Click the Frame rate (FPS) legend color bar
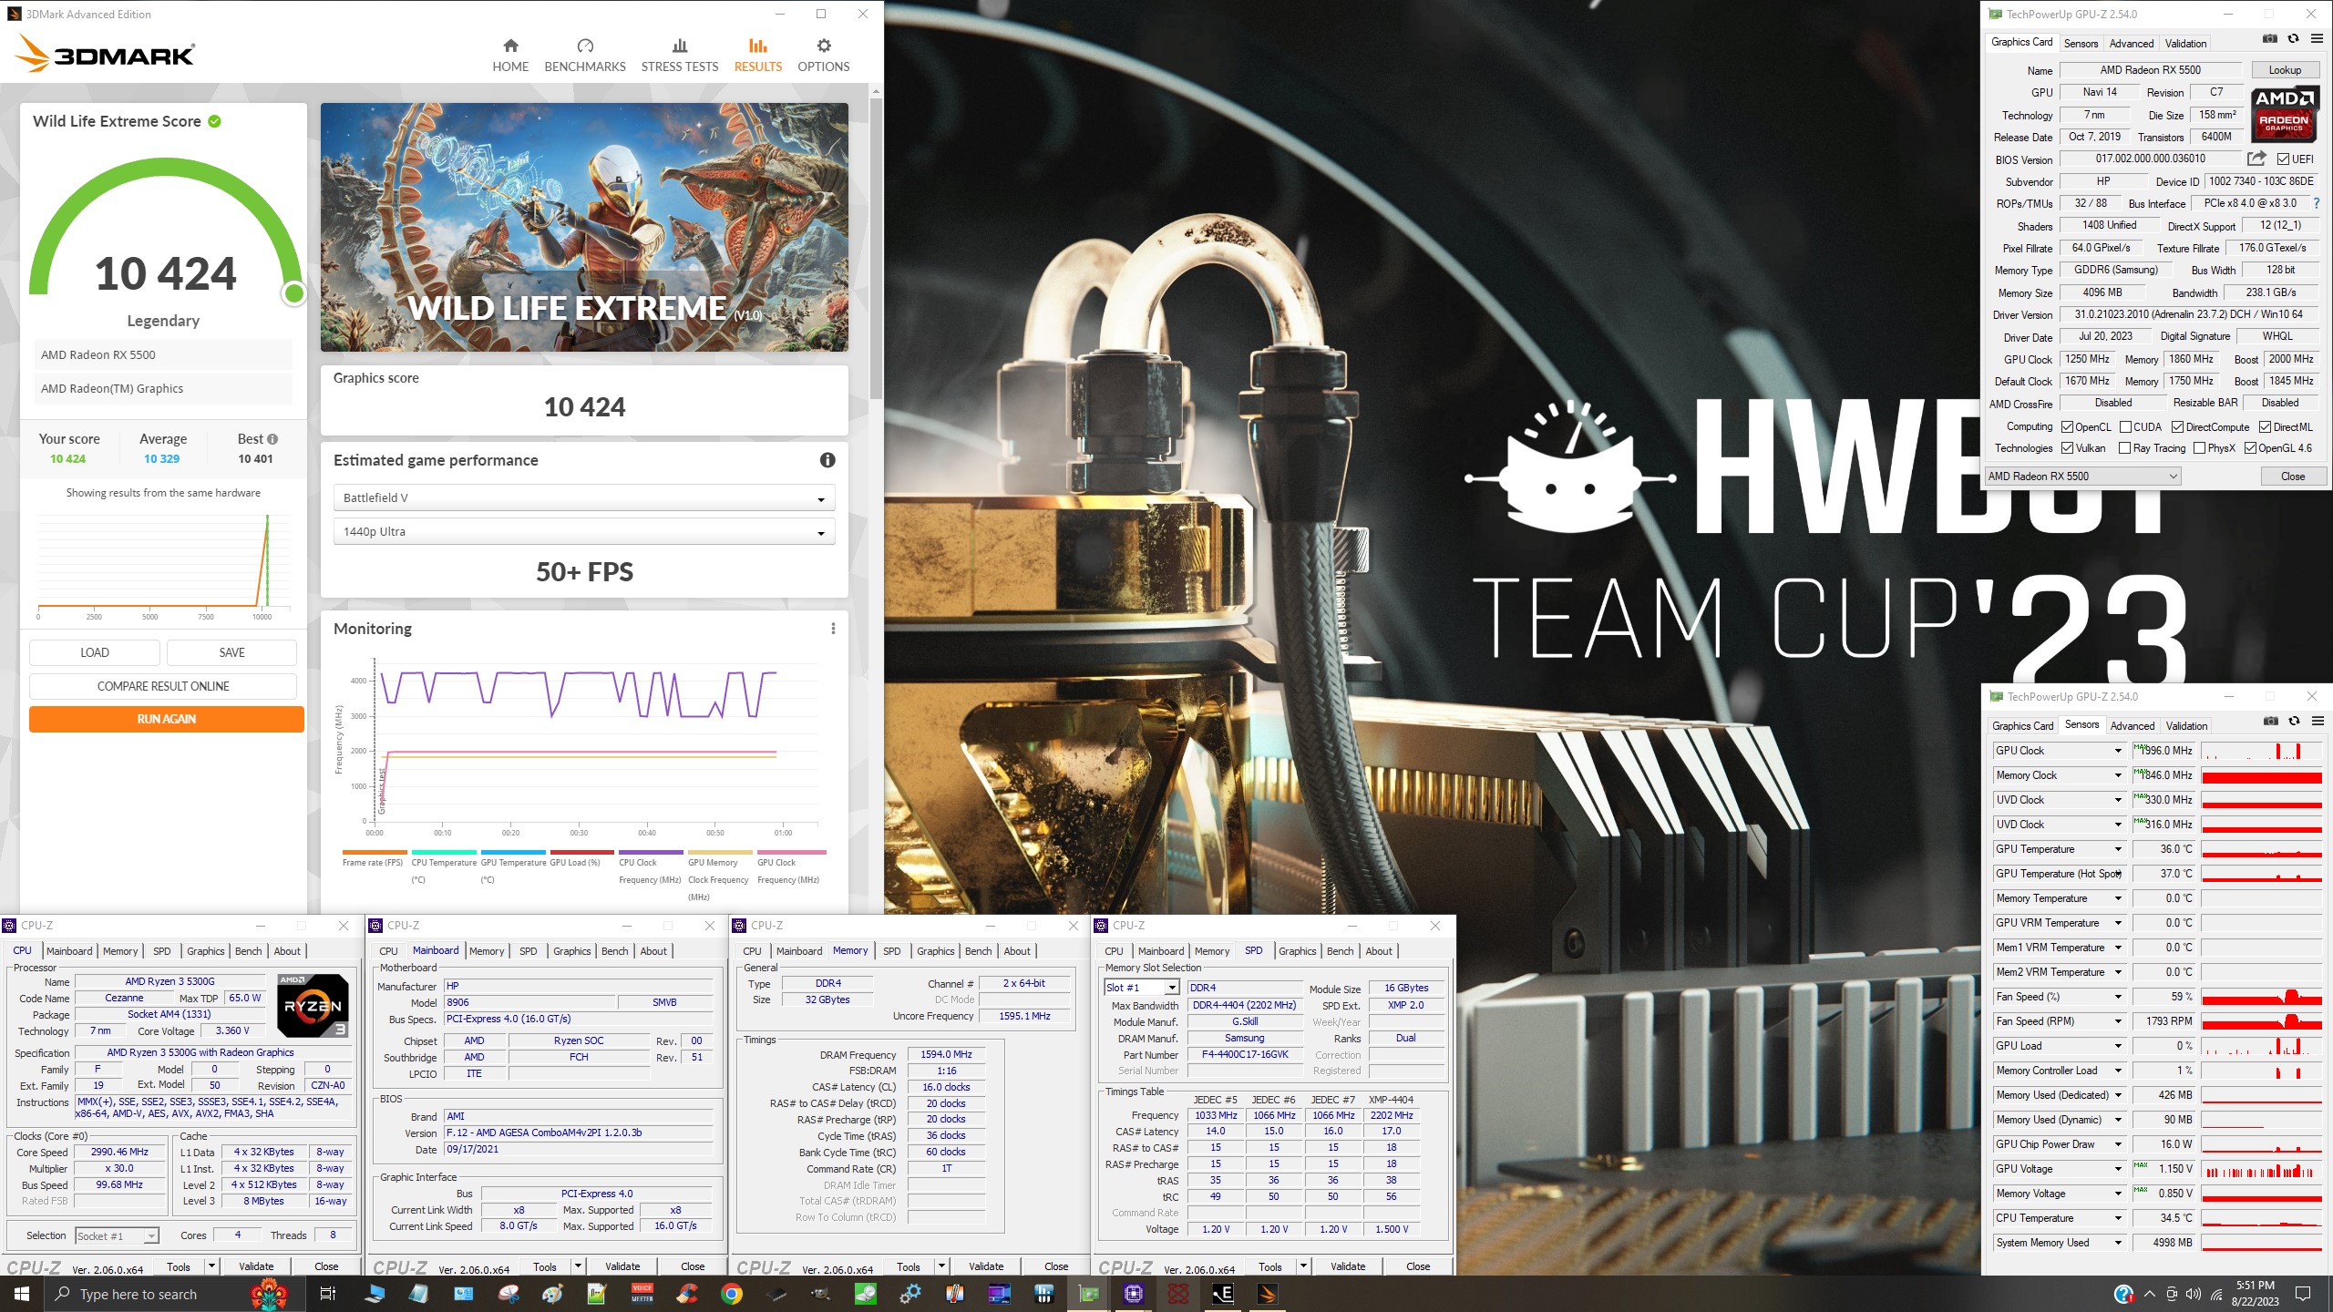 coord(374,853)
